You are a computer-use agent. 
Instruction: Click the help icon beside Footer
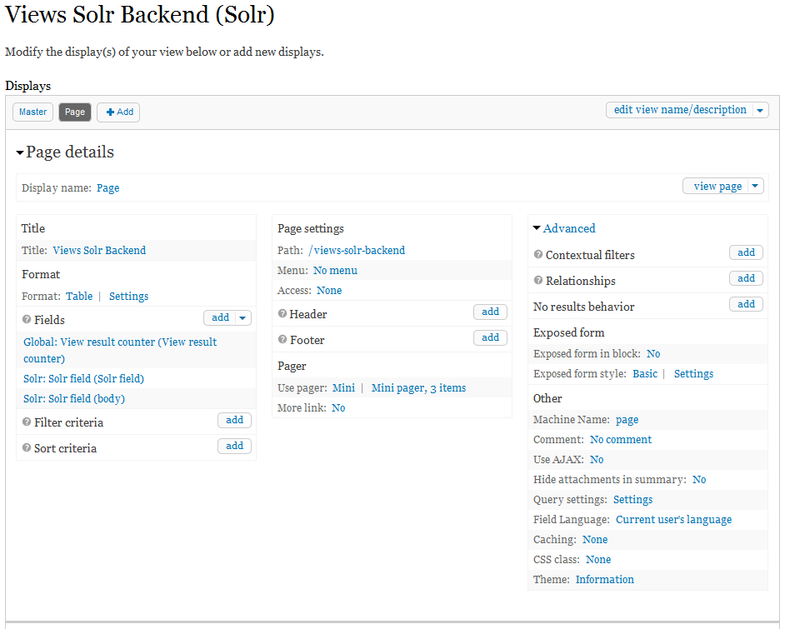coord(282,340)
